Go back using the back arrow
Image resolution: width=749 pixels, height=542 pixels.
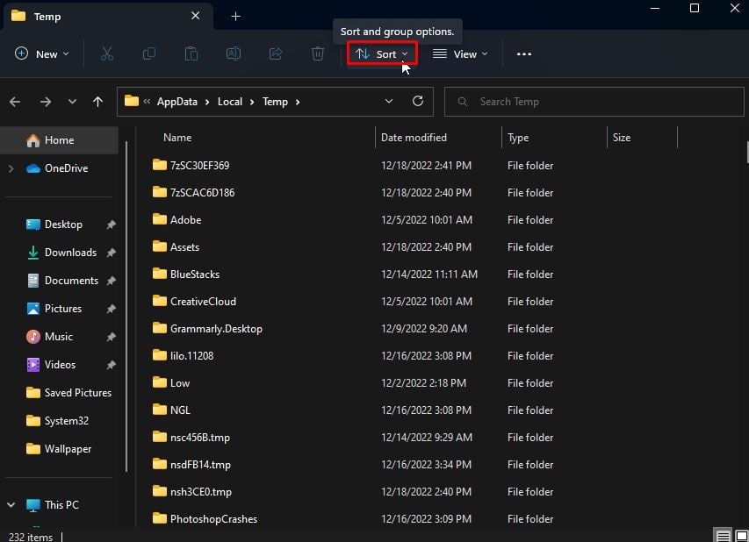tap(15, 101)
